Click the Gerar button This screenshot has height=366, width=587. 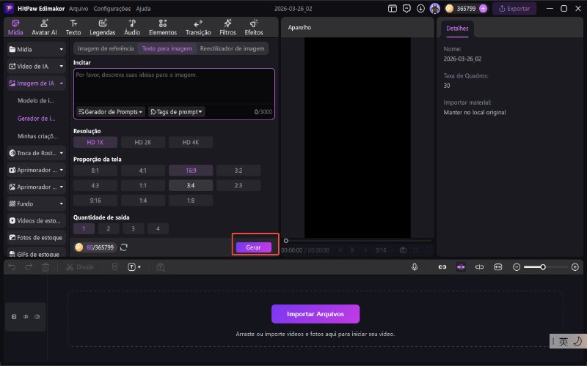pos(253,247)
